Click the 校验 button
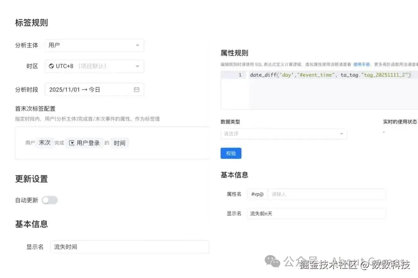 (x=231, y=153)
